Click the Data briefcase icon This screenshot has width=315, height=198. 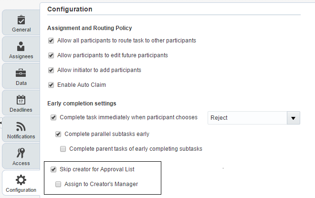(x=21, y=73)
